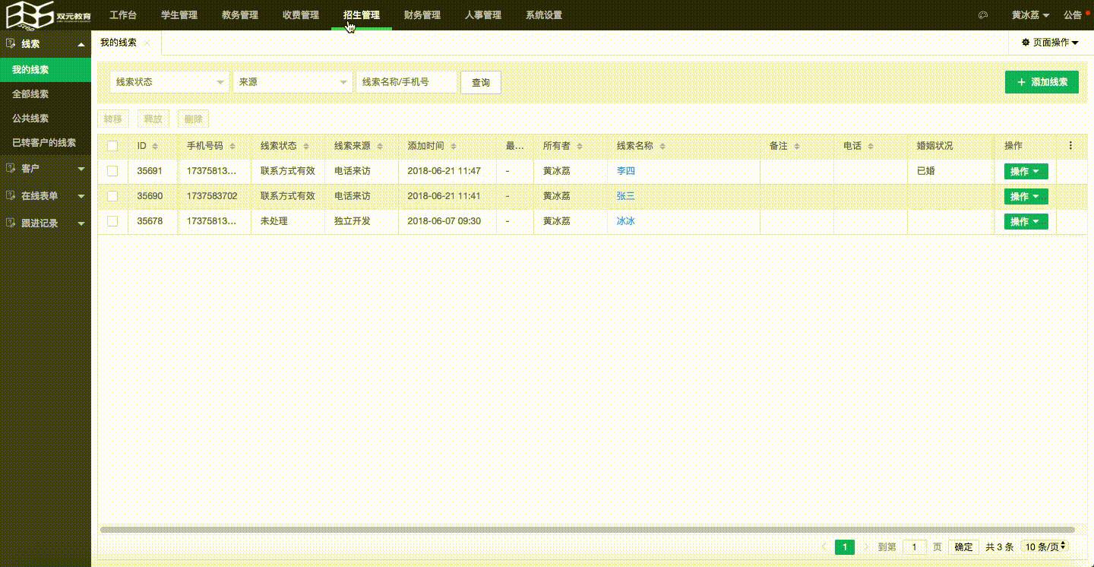Click the 客户 sidebar section icon

pos(11,168)
